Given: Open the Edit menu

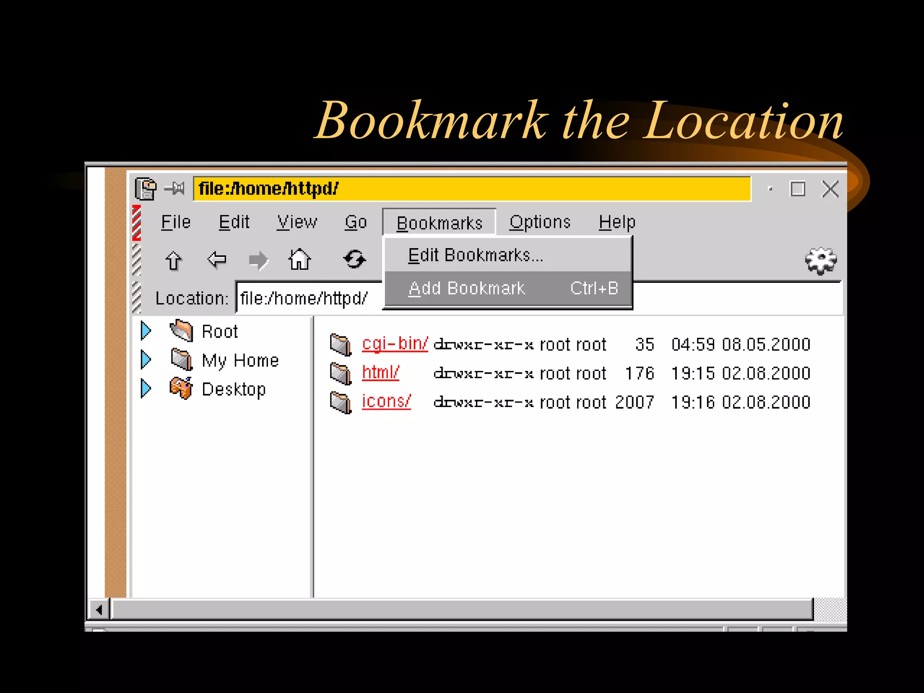Looking at the screenshot, I should pos(234,222).
